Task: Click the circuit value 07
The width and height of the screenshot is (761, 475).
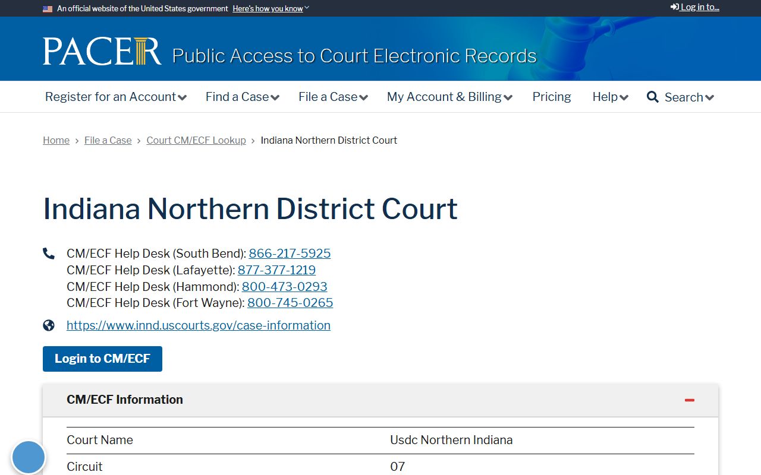Action: coord(397,467)
